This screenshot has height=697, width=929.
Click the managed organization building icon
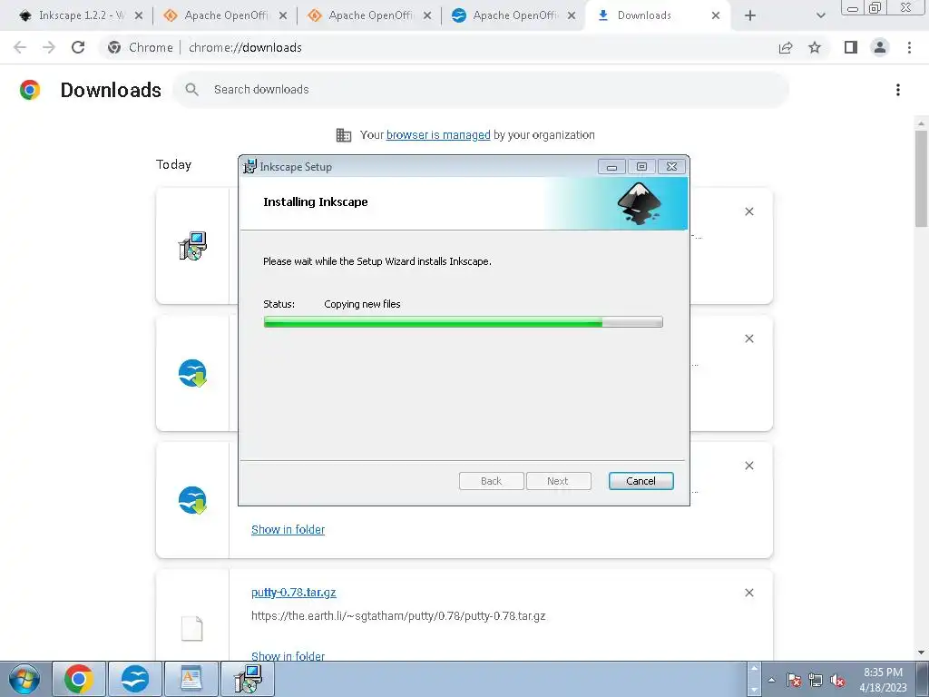[344, 134]
